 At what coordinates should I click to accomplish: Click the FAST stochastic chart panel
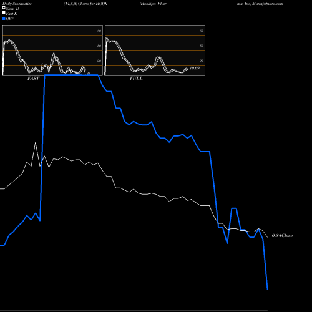(52, 50)
